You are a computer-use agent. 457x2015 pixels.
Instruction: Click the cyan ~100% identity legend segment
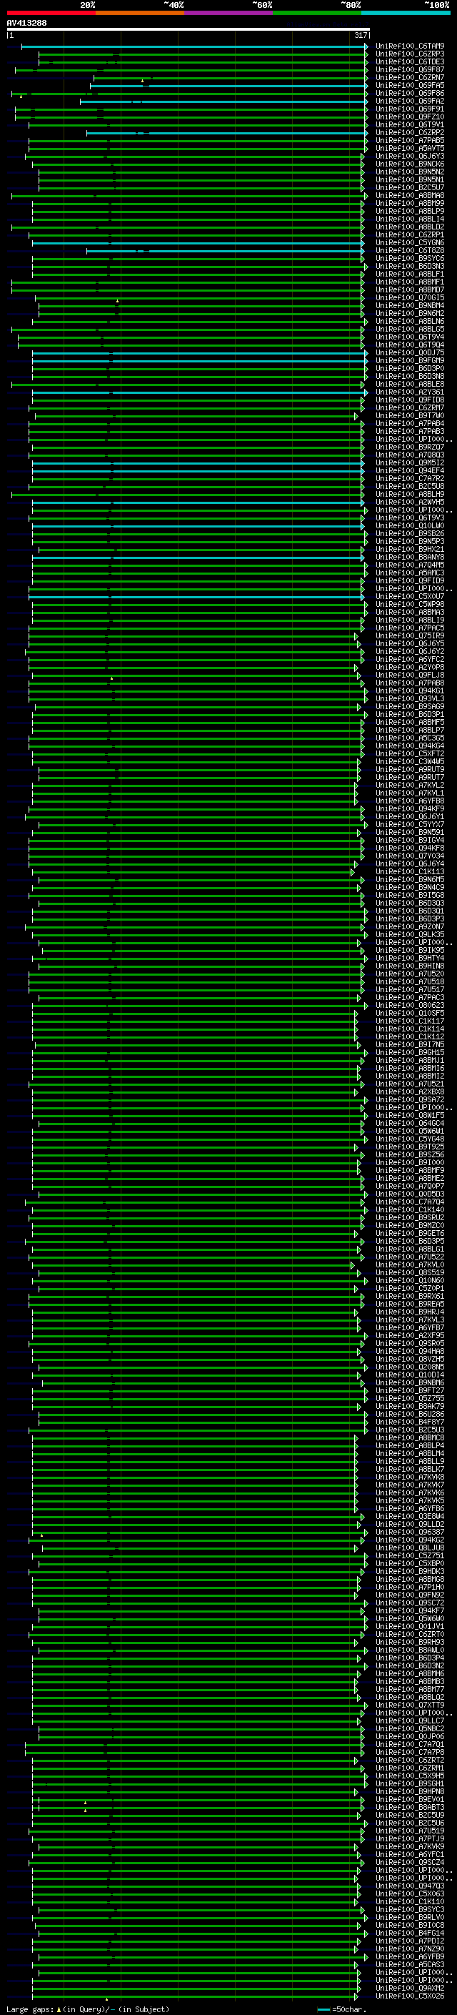point(406,13)
